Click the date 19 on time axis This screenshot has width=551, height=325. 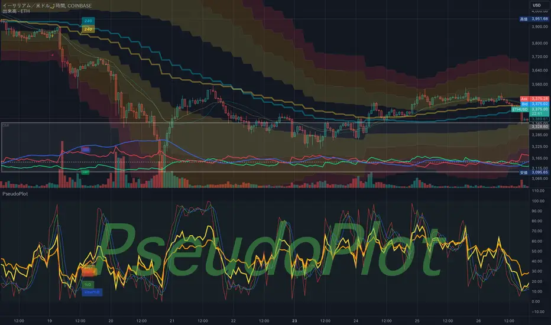pos(50,321)
